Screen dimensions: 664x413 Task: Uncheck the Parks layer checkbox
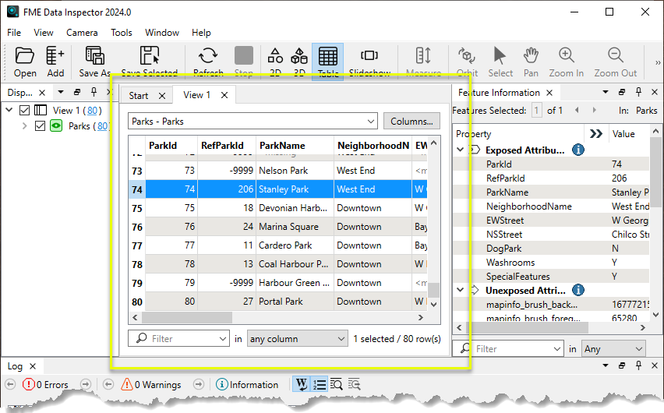click(41, 126)
